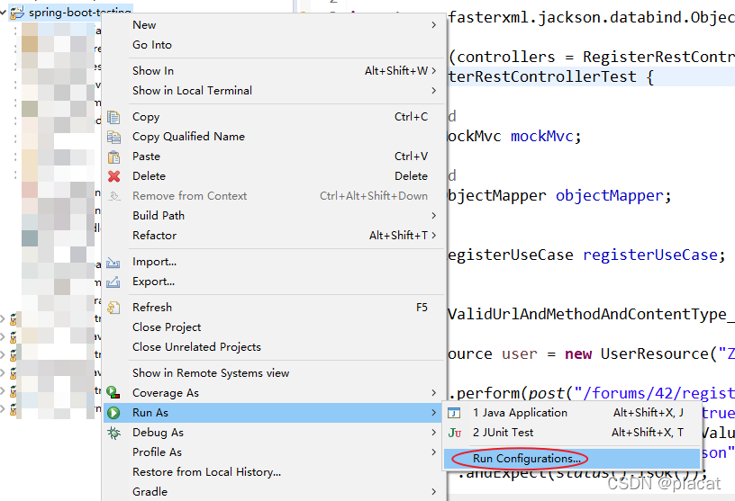
Task: Select Show in Remote Systems view
Action: 274,373
